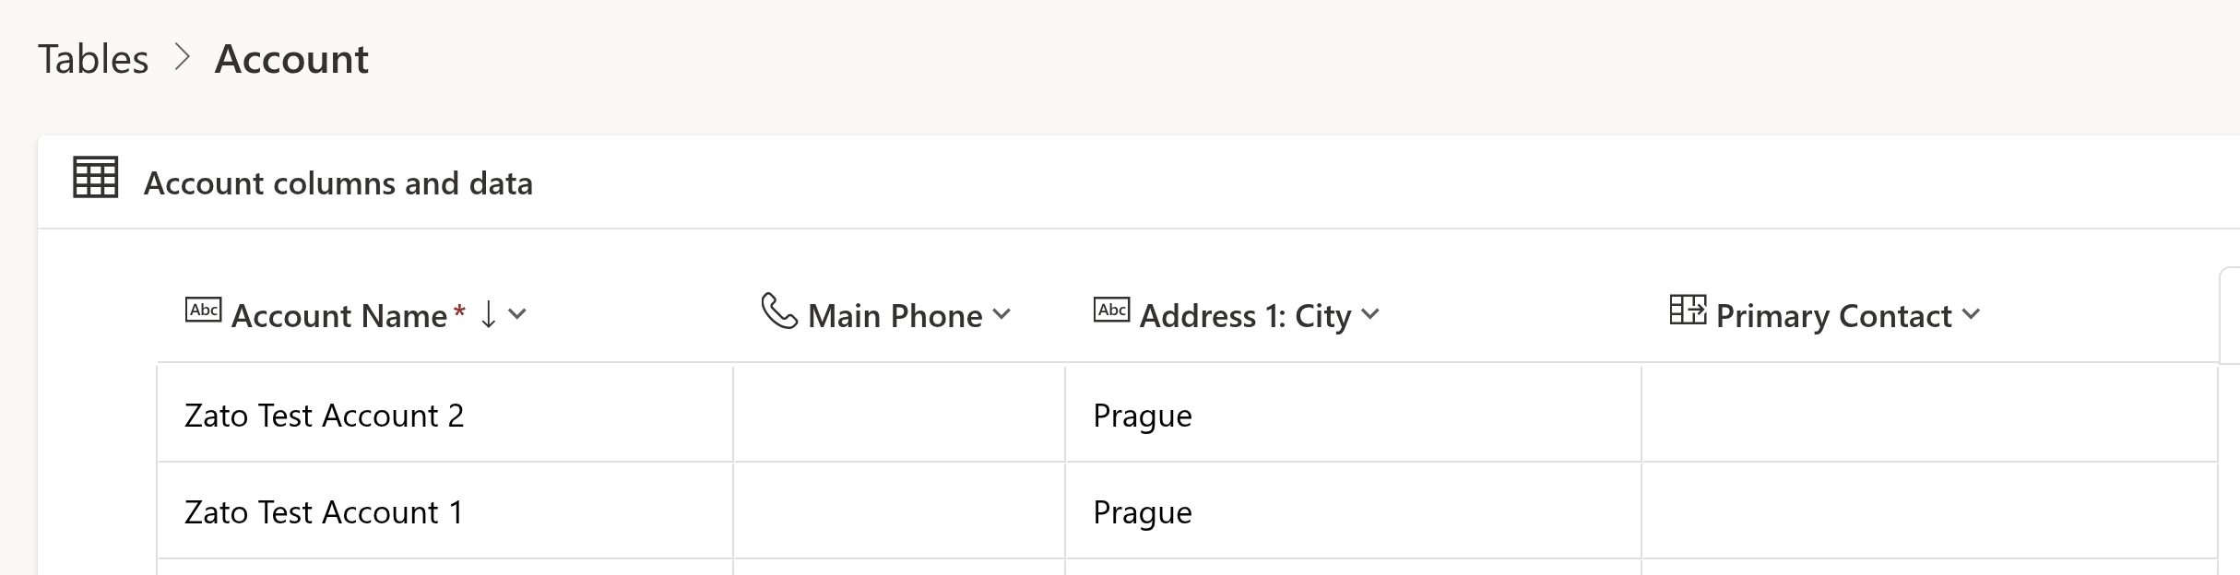Click the phone icon beside Main Phone
The height and width of the screenshot is (575, 2240).
pyautogui.click(x=778, y=311)
